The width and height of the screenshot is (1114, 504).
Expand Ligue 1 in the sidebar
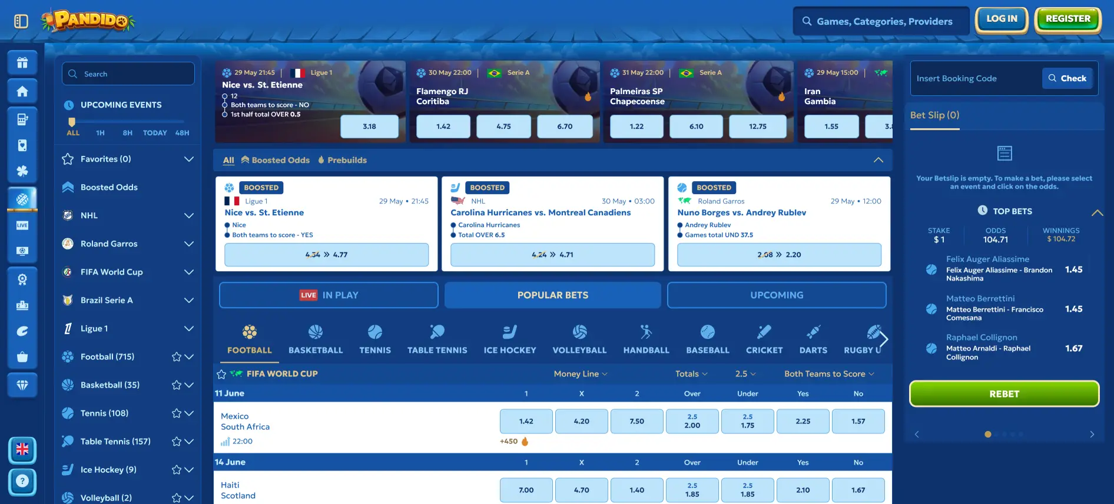pos(189,329)
